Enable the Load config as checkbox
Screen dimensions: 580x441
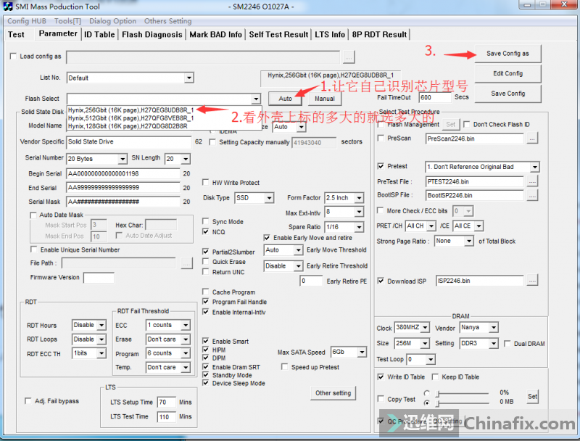point(14,57)
